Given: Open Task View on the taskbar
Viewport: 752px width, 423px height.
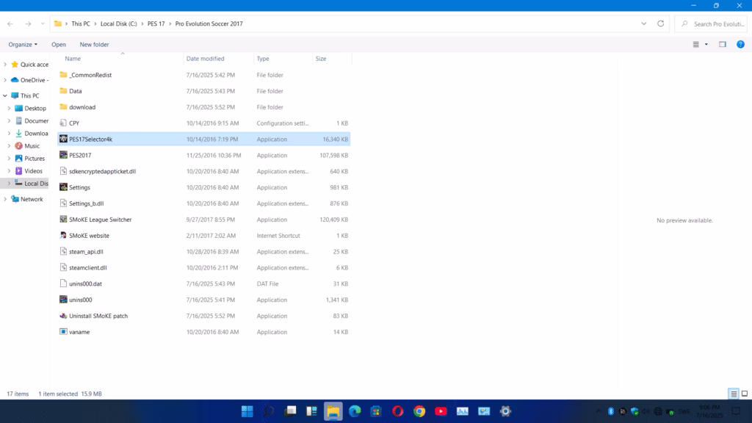Looking at the screenshot, I should (291, 411).
